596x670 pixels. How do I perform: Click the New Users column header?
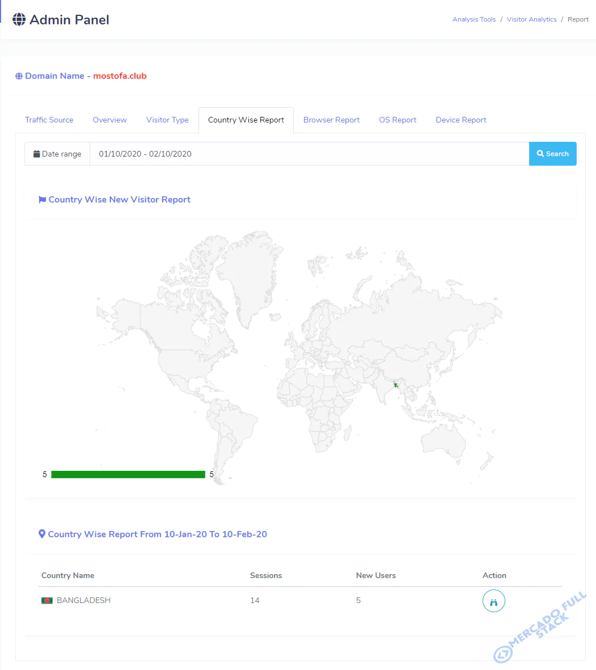pos(376,576)
